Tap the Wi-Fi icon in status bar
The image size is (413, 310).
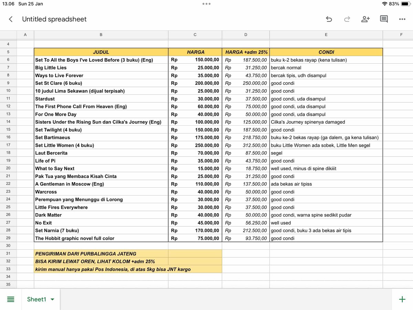[384, 4]
